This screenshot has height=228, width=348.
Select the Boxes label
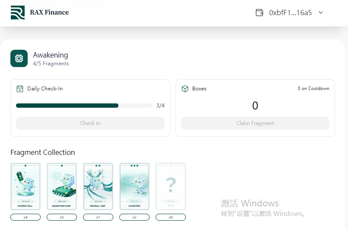pyautogui.click(x=199, y=89)
